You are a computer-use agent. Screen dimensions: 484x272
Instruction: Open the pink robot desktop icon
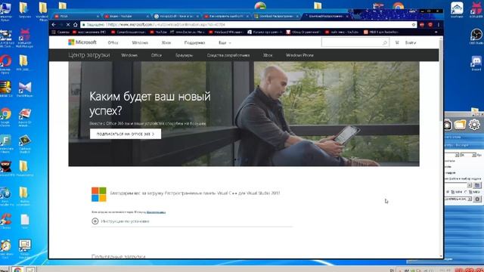coord(25,35)
